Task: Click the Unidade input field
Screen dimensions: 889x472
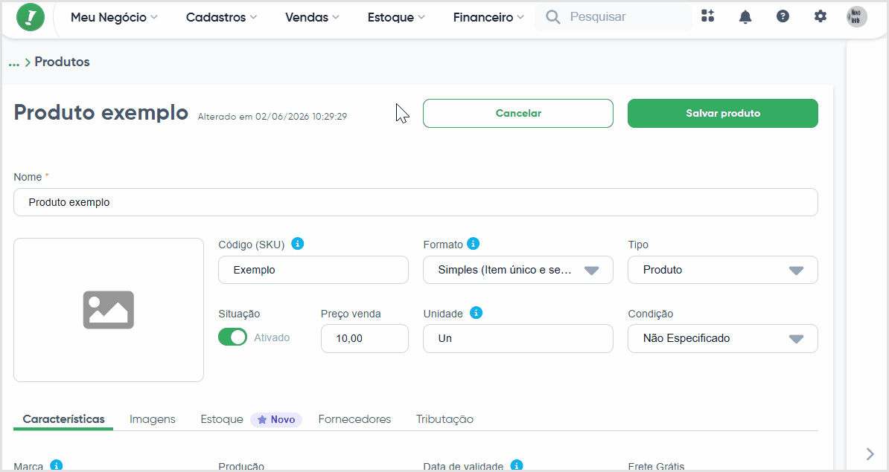Action: [x=517, y=338]
